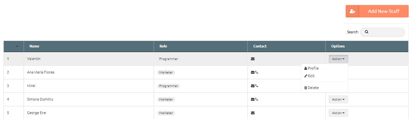Click the envelope icon for Simona Dumitru
Image resolution: width=413 pixels, height=119 pixels.
pyautogui.click(x=253, y=99)
